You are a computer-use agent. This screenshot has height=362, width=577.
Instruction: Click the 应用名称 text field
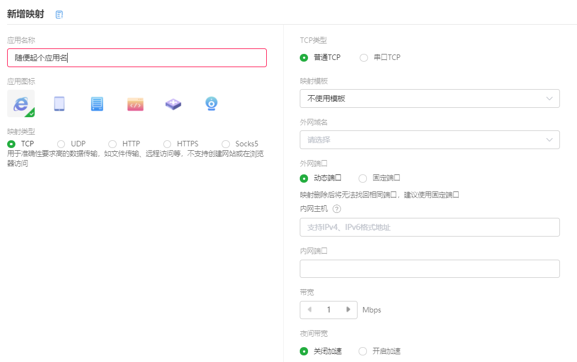coord(137,58)
